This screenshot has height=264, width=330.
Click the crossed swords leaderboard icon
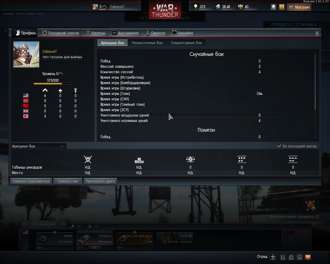click(88, 159)
